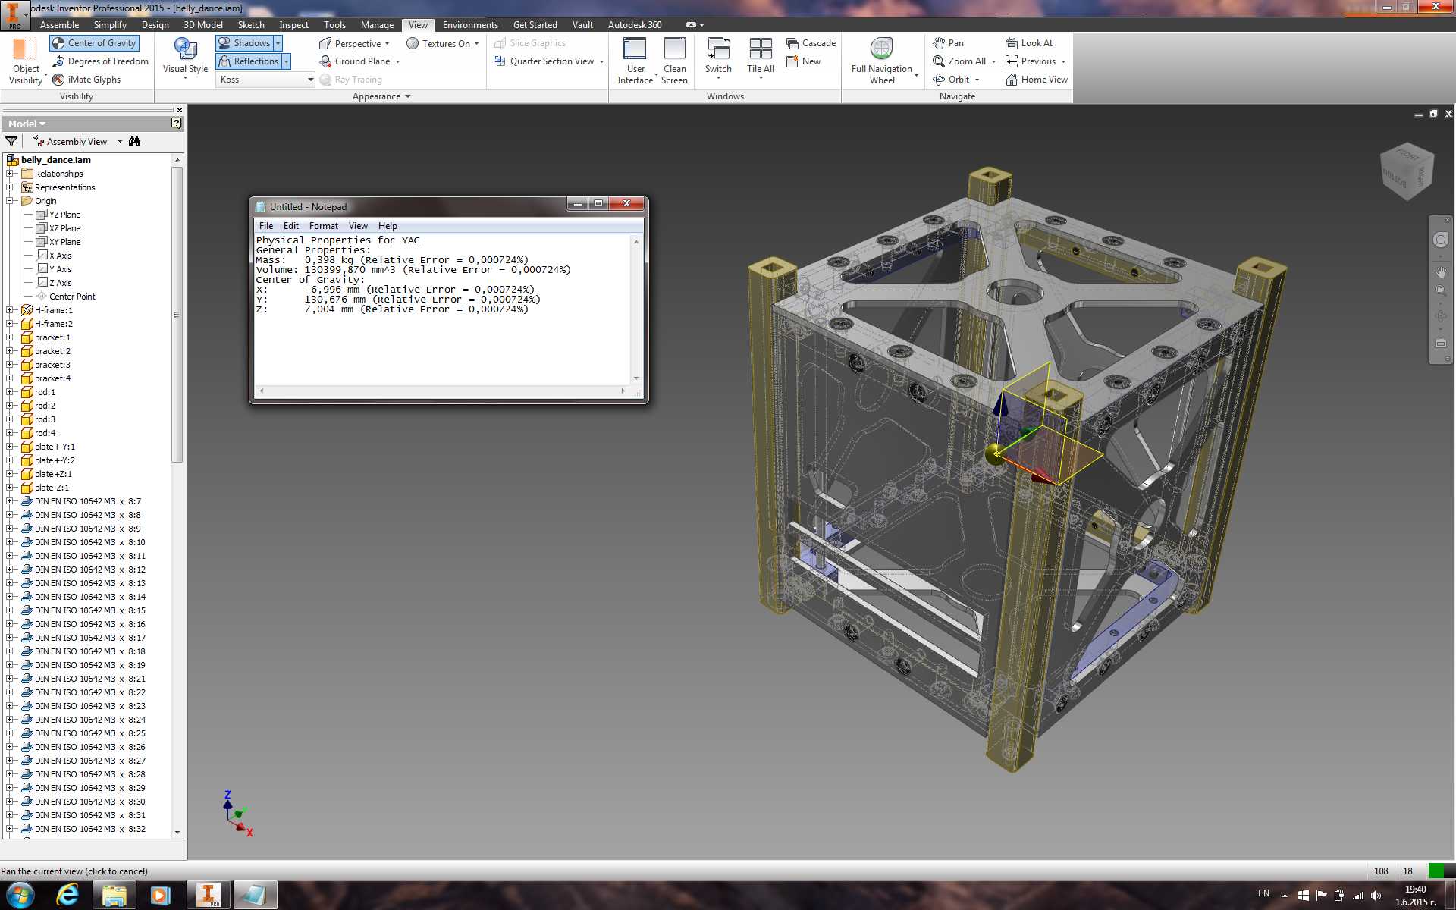Click the Full Navigation Wheel icon
The image size is (1456, 910).
coord(881,49)
